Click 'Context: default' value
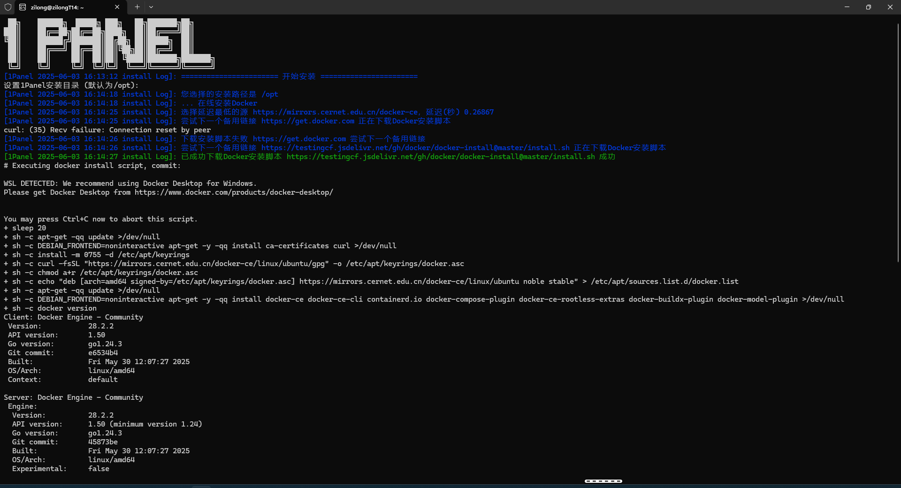901x488 pixels. pyautogui.click(x=103, y=380)
